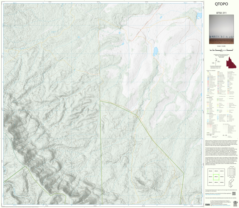Open the cover photo of trees and field
Viewport: 239px width, 208px height.
(x=221, y=29)
